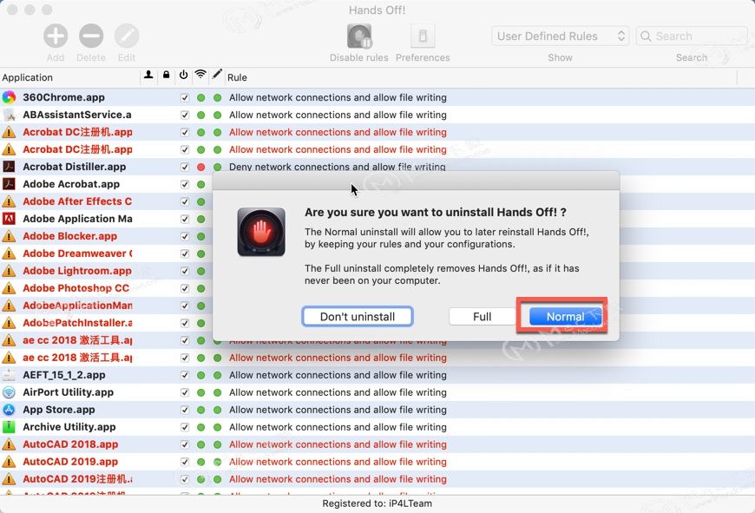The height and width of the screenshot is (513, 755).
Task: Click the Don't uninstall button
Action: [358, 317]
